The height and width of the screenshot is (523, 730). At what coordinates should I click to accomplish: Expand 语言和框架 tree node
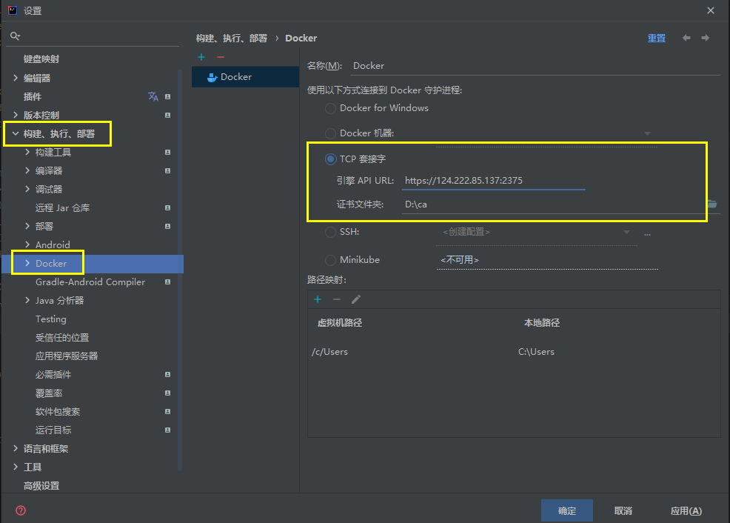click(x=16, y=448)
